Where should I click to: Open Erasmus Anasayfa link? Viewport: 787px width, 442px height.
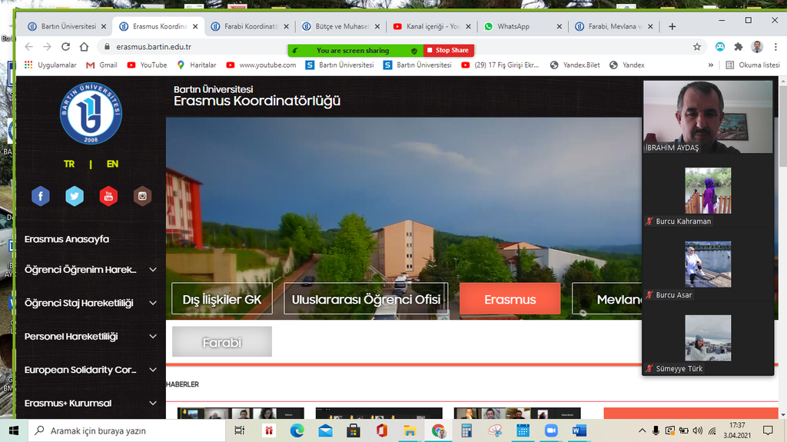click(67, 239)
